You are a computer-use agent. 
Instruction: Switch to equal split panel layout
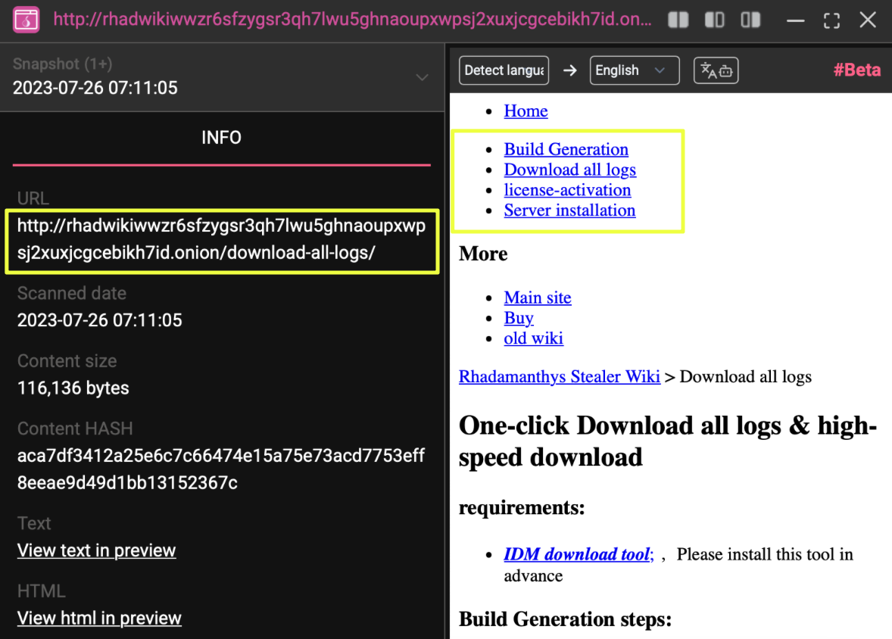678,20
